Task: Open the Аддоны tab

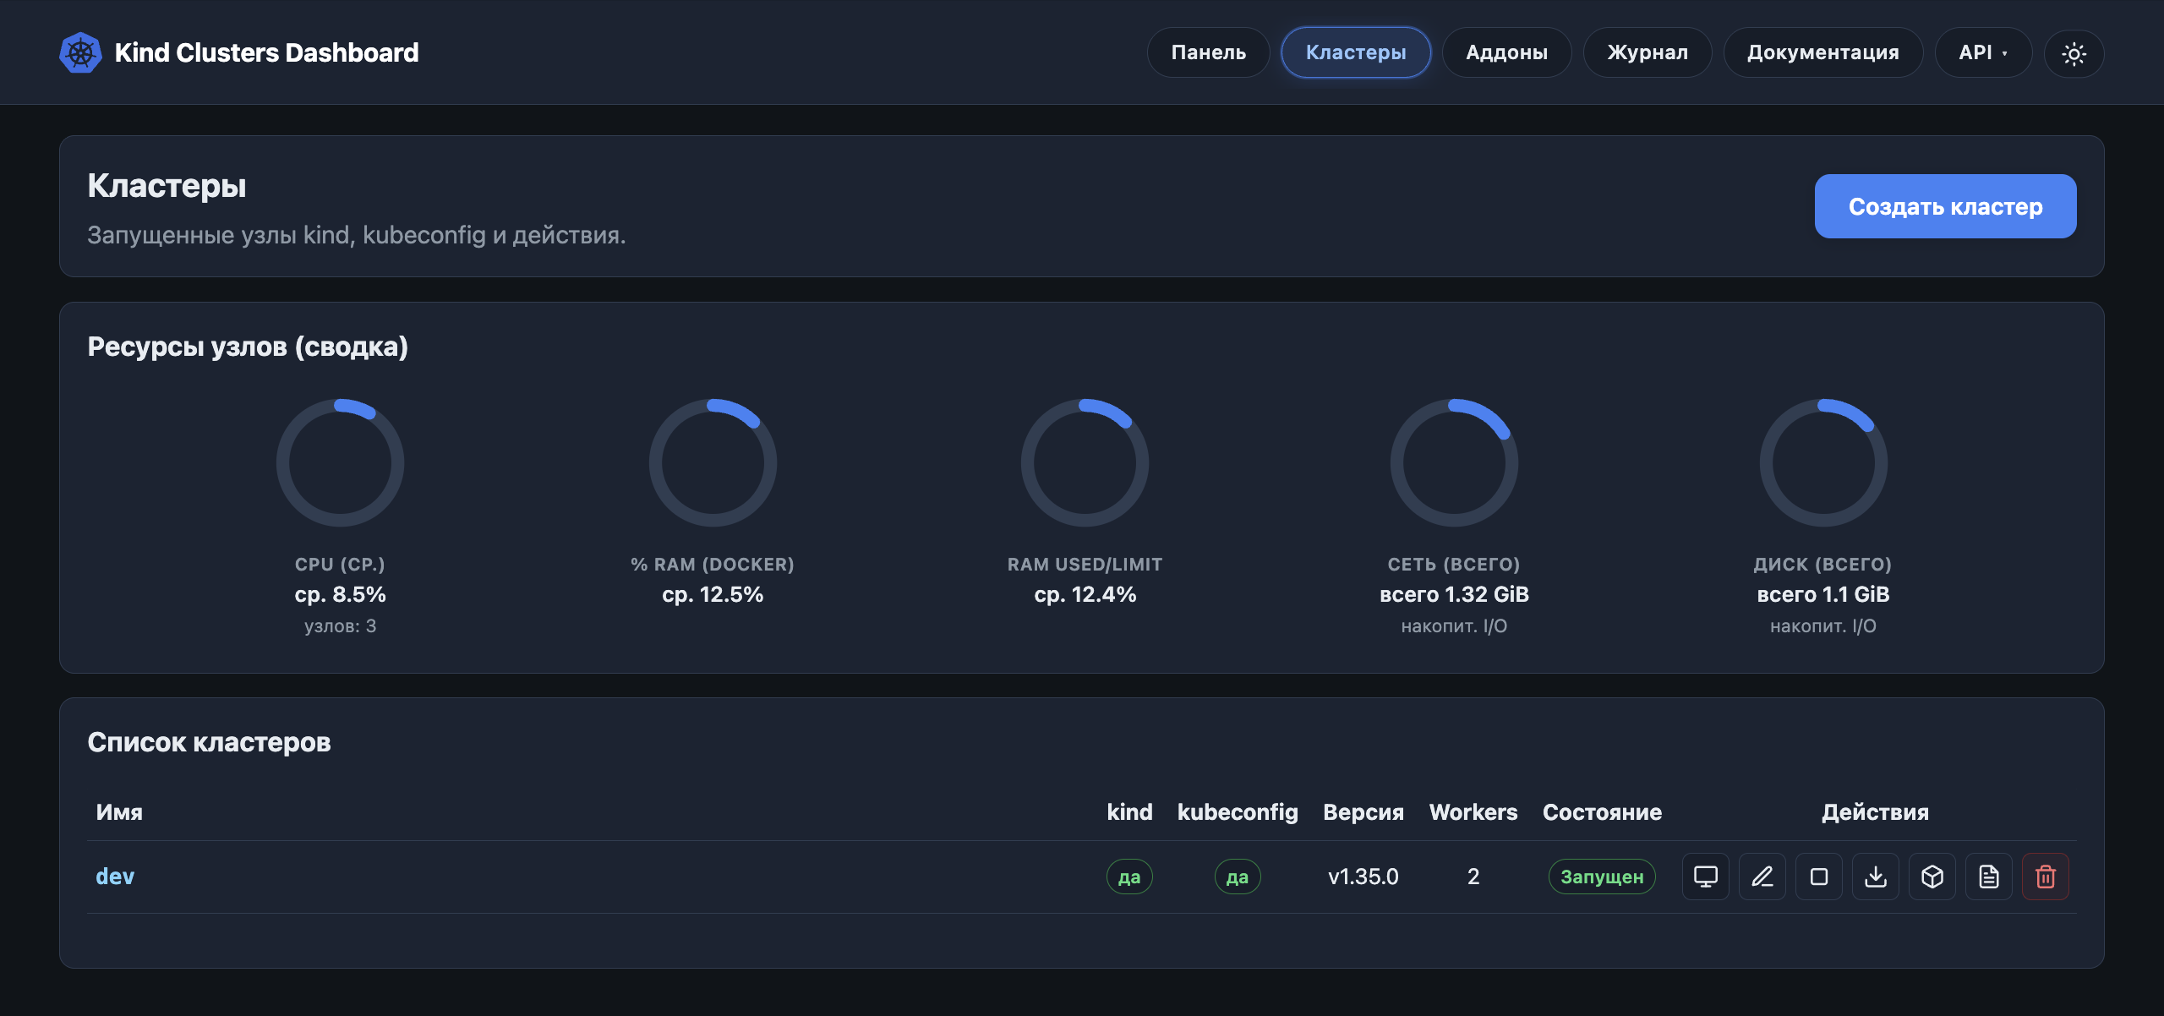Action: click(x=1506, y=52)
